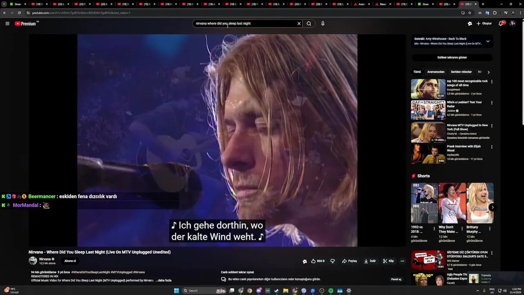Viewport: 524px width, 295px height.
Task: Click the Oluştur create button
Action: point(484,23)
